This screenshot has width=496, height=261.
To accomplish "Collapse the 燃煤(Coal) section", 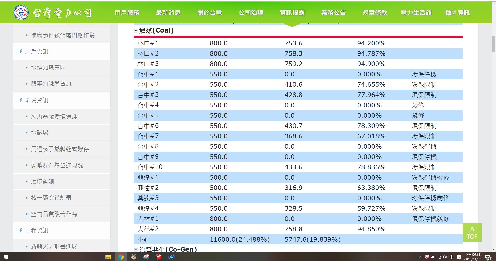I will click(x=136, y=30).
